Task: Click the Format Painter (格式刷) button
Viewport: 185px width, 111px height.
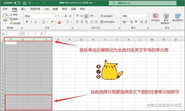Action: coord(15,23)
